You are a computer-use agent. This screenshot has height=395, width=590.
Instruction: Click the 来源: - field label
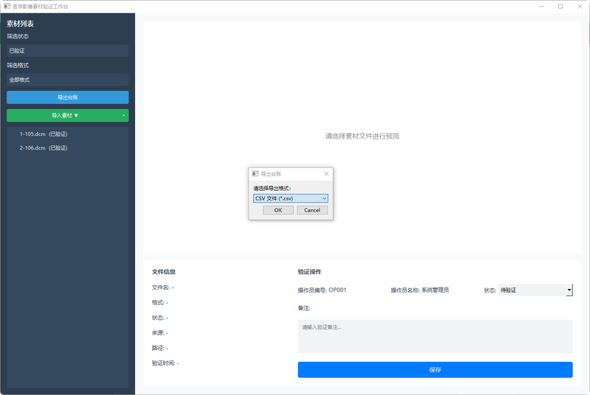(160, 333)
